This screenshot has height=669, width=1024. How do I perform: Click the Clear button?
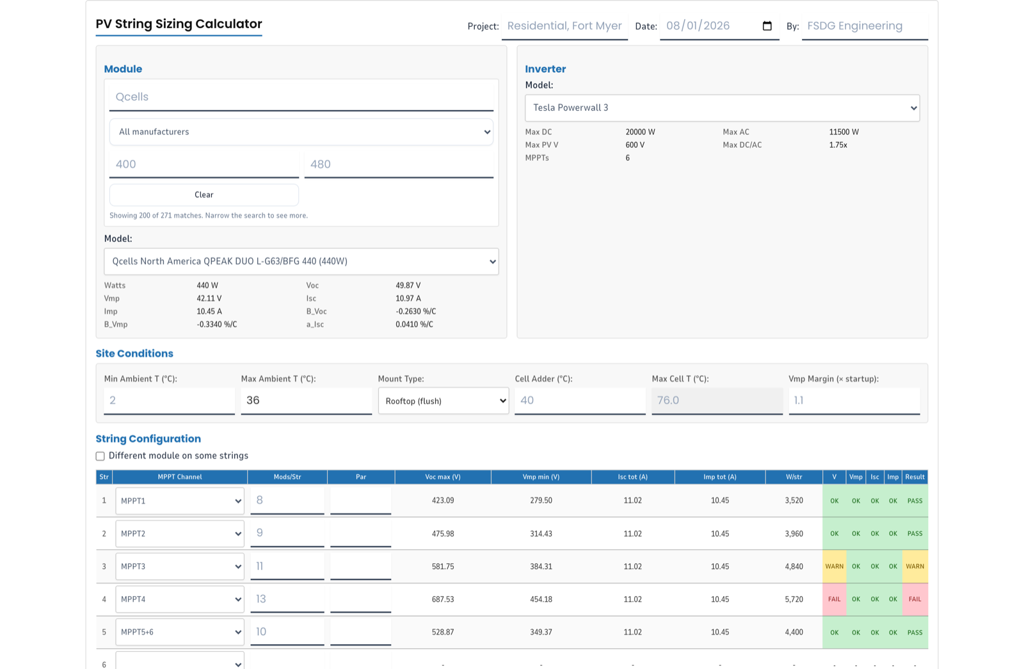[204, 195]
